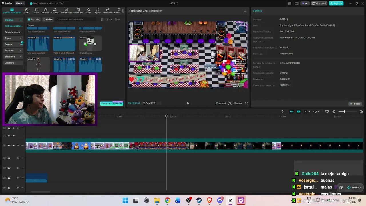Select the Charlotte.png thumbnail

(90, 43)
